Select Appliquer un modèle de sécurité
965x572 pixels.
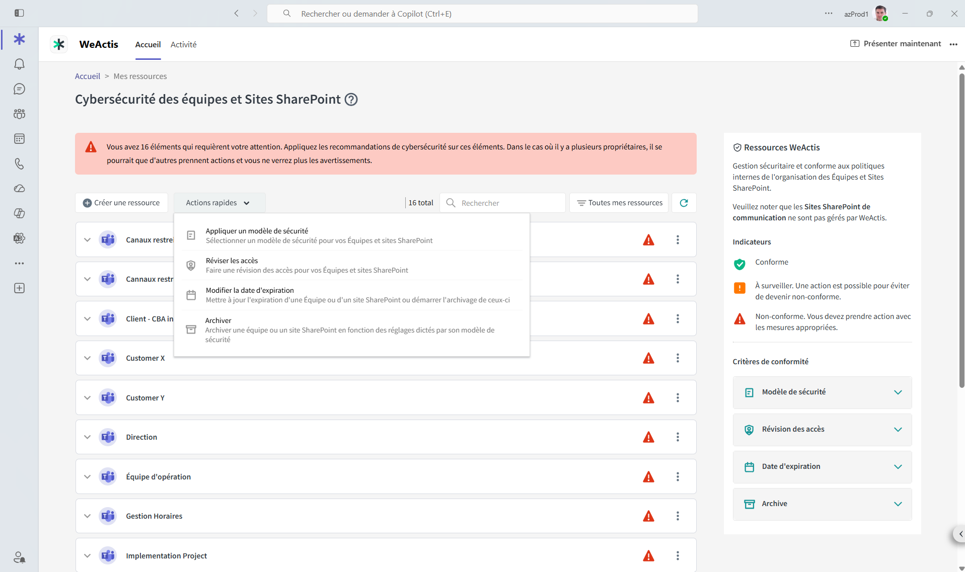click(351, 235)
